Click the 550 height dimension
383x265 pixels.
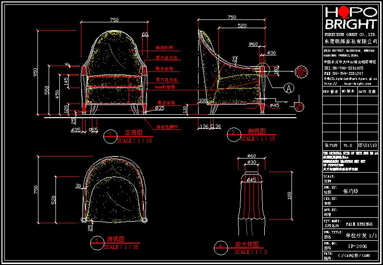[x=47, y=90]
